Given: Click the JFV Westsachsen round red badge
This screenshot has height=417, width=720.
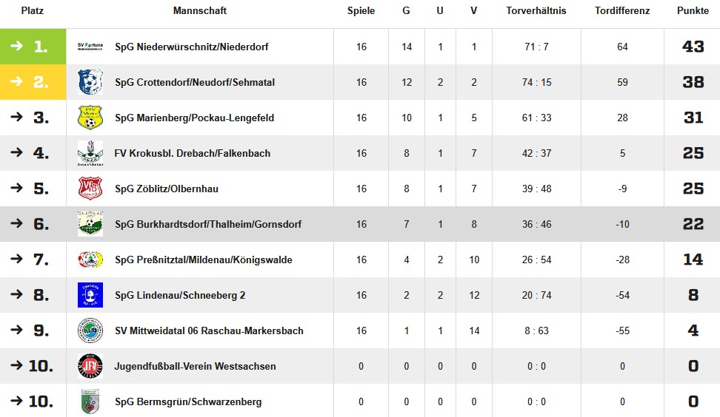Looking at the screenshot, I should tap(90, 366).
